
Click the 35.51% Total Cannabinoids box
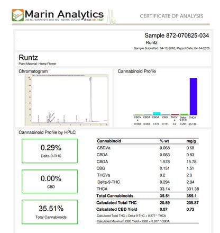point(50,212)
